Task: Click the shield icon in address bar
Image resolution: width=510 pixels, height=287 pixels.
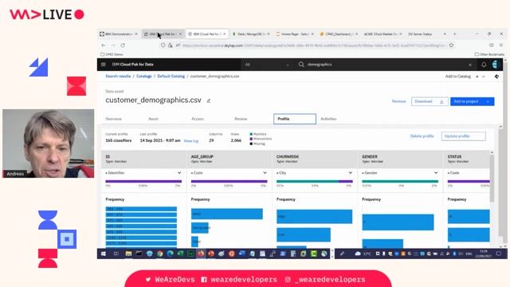Action: (x=163, y=45)
